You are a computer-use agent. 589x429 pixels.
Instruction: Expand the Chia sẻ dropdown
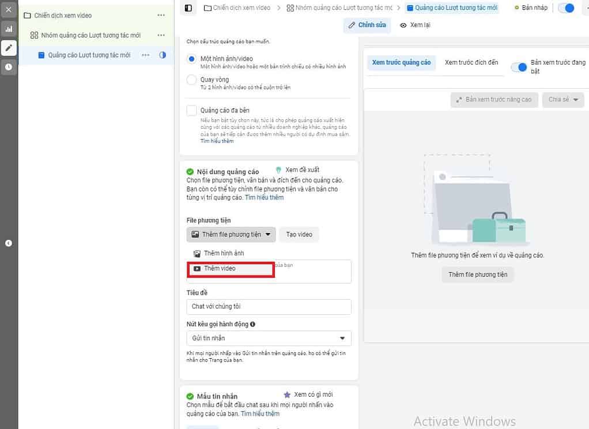pos(562,100)
